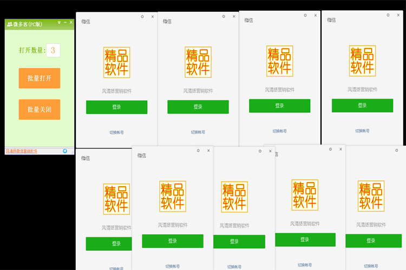Click 精品软件 avatar in fourth top-row 微信 window
Image resolution: width=406 pixels, height=270 pixels.
click(x=363, y=60)
